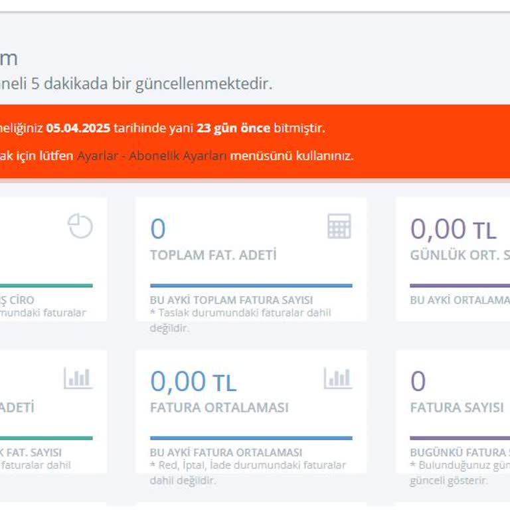Click the 0,00 TL value in Günlük Ort. card
This screenshot has height=510, width=510.
click(453, 229)
